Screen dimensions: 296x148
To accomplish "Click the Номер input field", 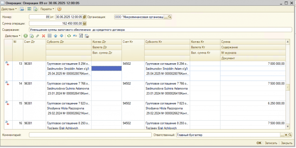I will coord(39,17).
